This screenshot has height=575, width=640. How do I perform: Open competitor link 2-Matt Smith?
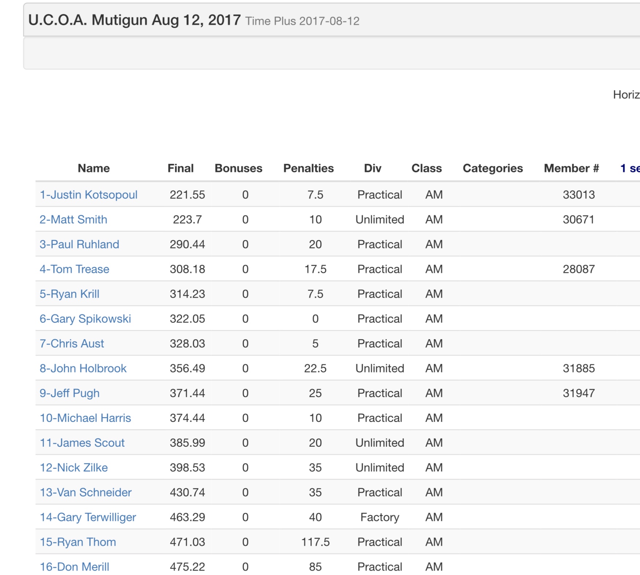pos(73,219)
